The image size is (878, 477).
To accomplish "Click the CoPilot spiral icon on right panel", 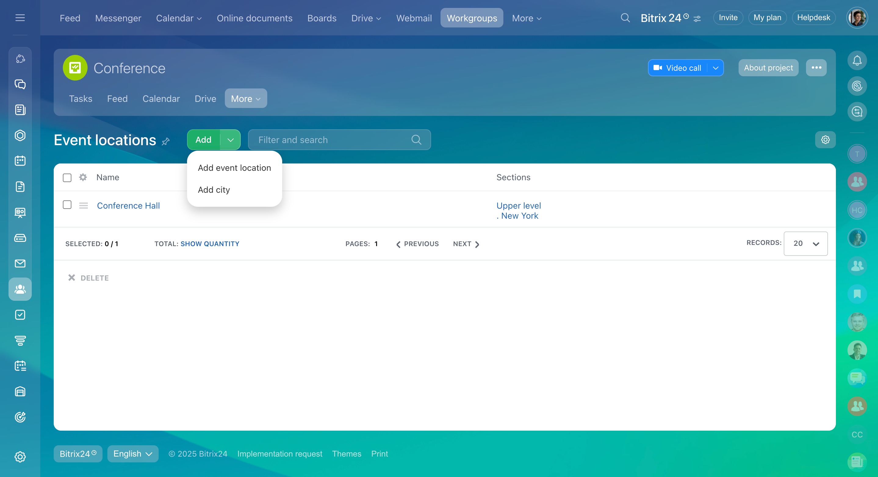I will point(857,86).
